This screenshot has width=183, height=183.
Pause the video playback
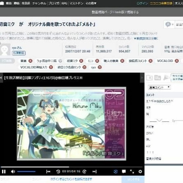pos(4,172)
